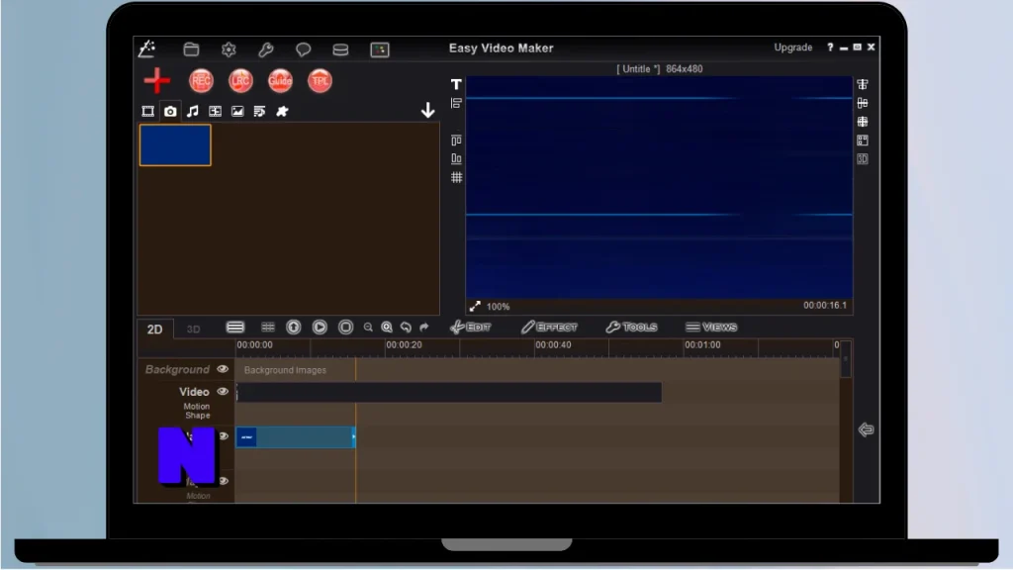Viewport: 1013px width, 570px height.
Task: Open the Views menu
Action: coord(711,327)
